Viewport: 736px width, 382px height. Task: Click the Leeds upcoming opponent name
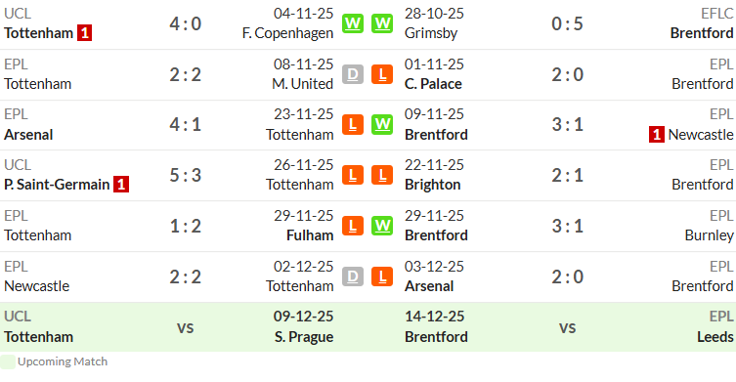click(x=714, y=337)
